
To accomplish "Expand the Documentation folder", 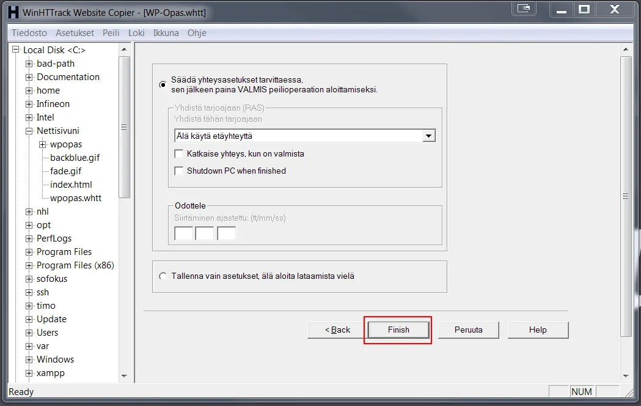I will click(x=29, y=77).
